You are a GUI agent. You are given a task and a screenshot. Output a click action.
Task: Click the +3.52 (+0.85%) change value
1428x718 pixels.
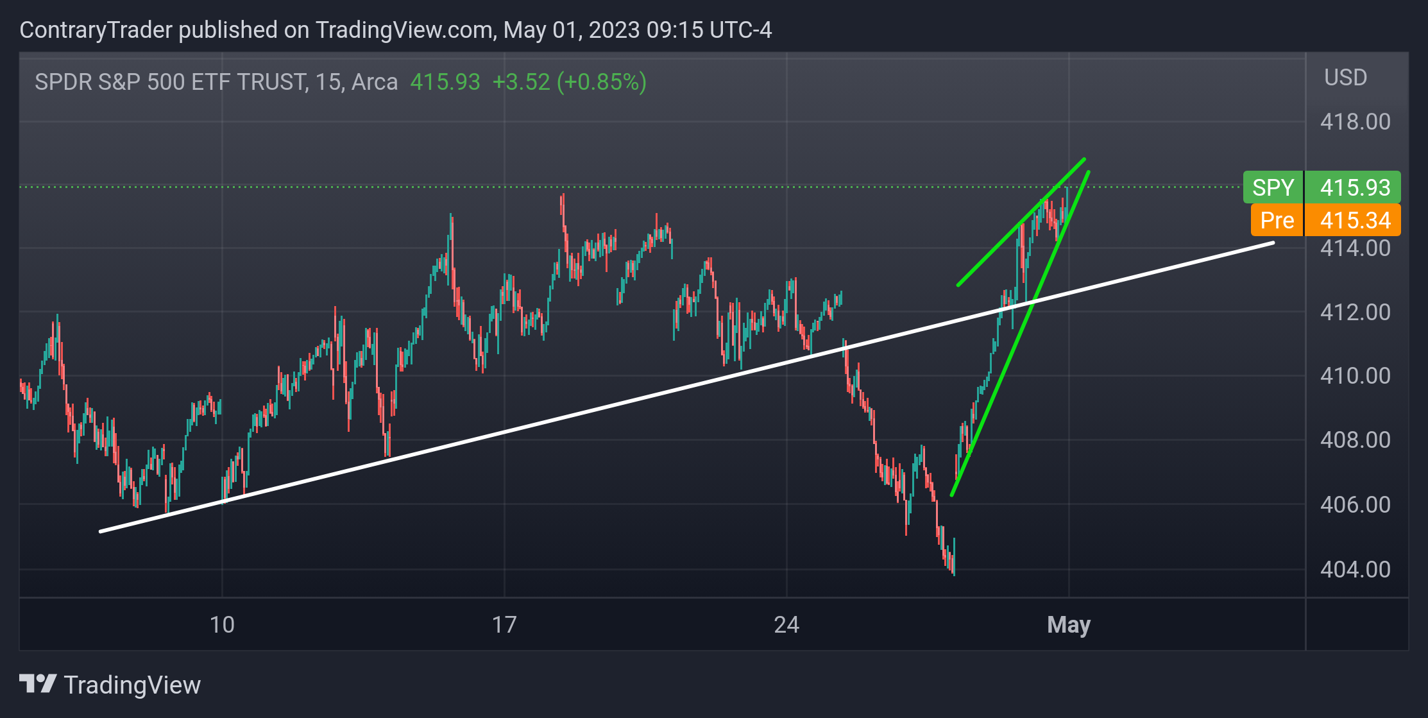click(570, 82)
